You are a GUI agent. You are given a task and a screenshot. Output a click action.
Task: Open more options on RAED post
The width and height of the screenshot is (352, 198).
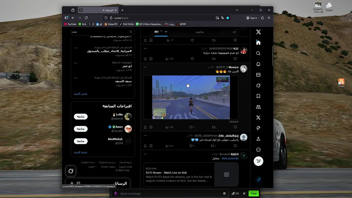pos(145,154)
